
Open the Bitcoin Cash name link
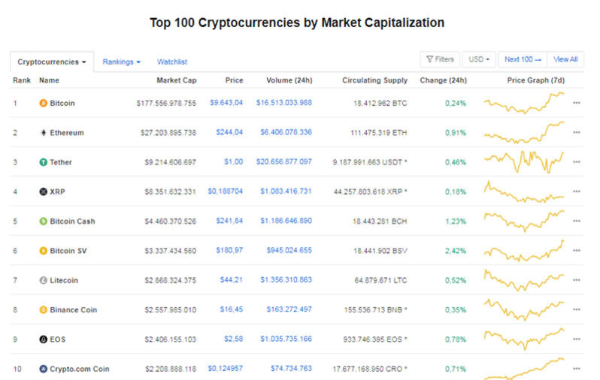pos(72,222)
